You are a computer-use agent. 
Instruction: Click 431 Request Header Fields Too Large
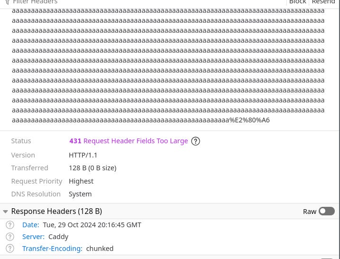tap(129, 141)
